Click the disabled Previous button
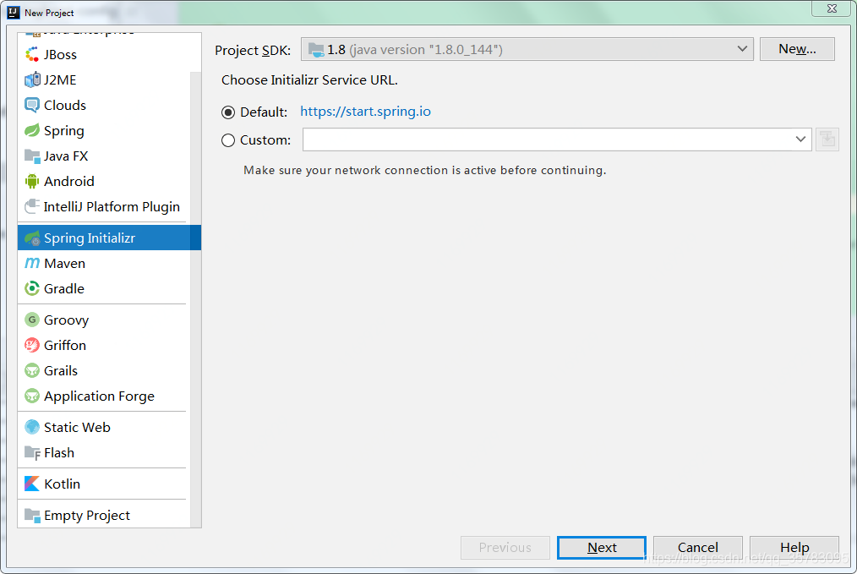 (505, 548)
